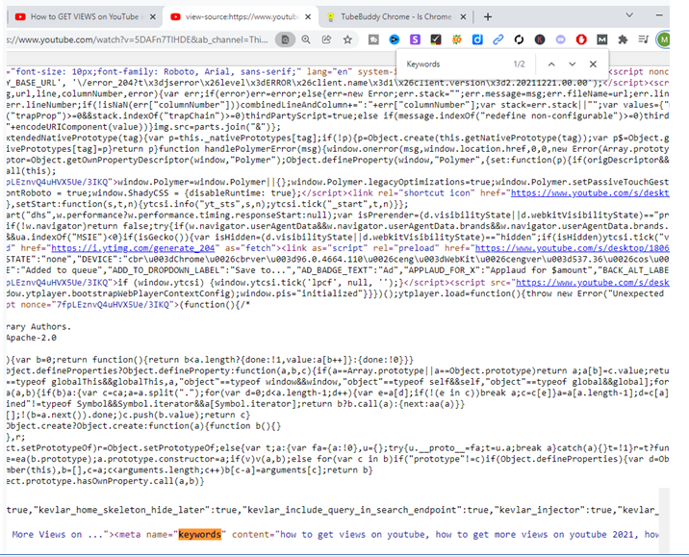
Task: Click the blue paper-plane extension icon
Action: click(395, 39)
